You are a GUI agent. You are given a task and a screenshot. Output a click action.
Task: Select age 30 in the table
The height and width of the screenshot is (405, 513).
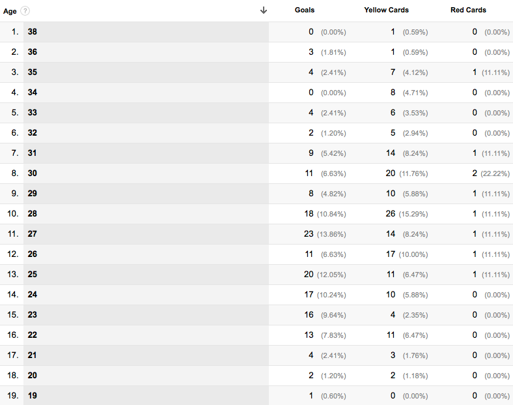point(33,173)
